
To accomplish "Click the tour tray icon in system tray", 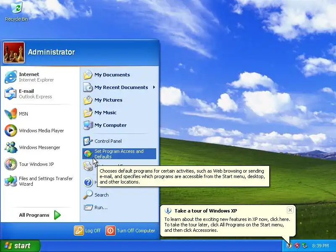I will pos(289,246).
